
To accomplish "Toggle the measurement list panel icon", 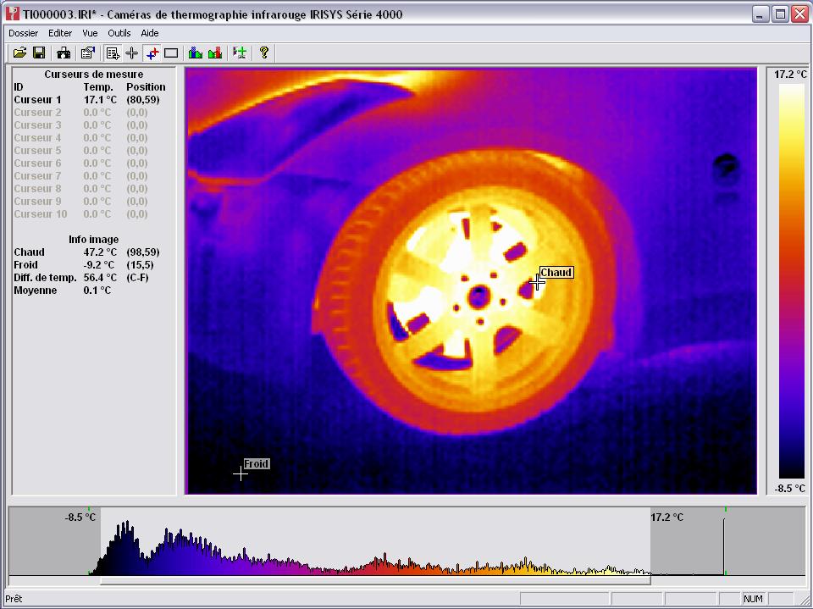I will (x=113, y=53).
